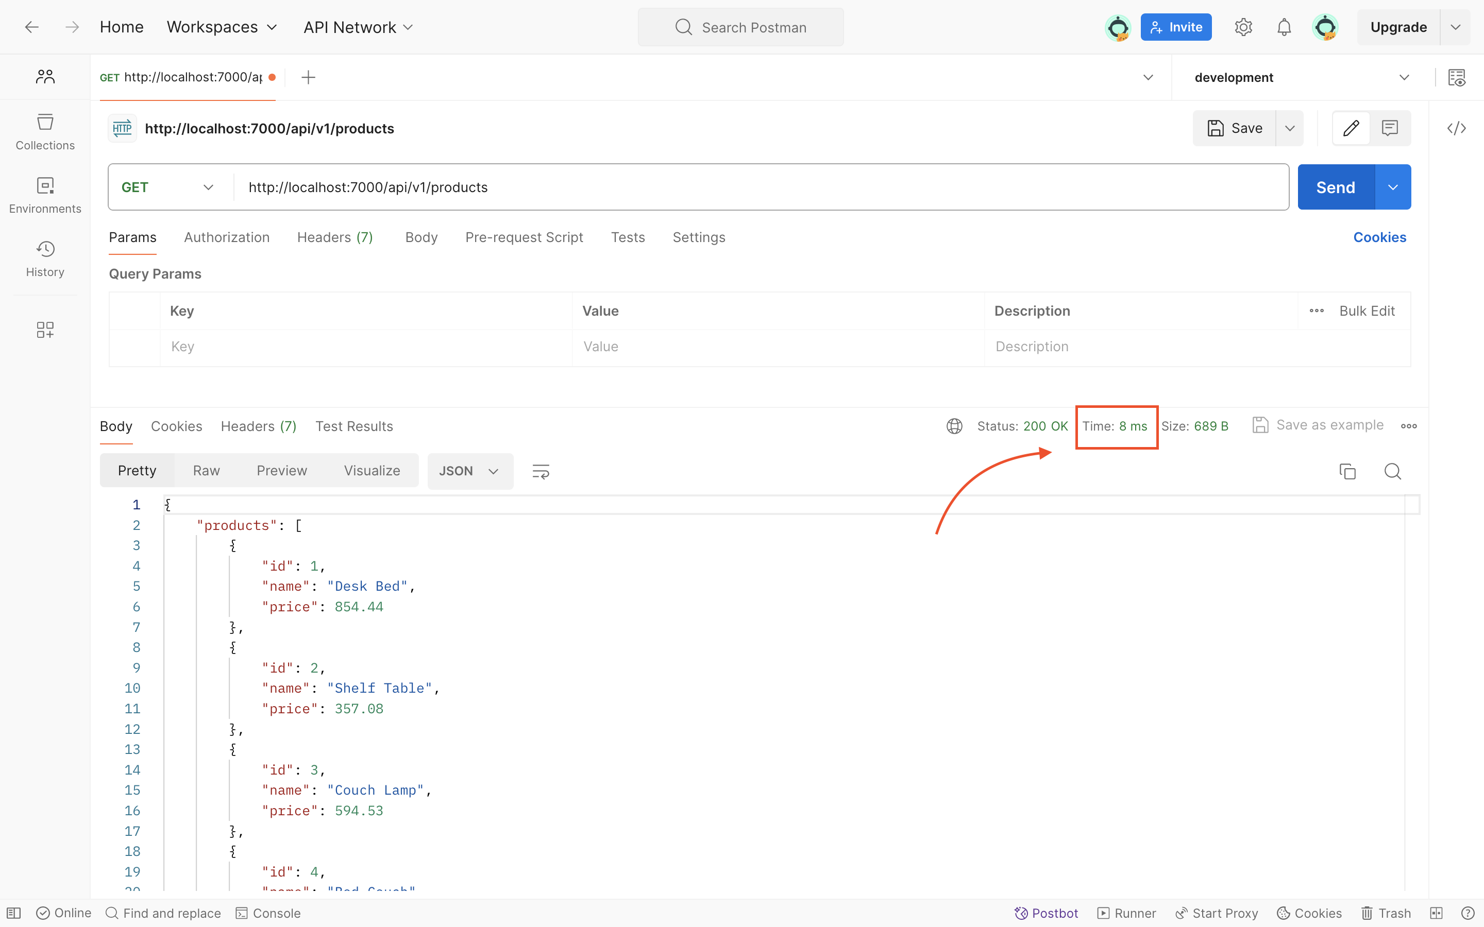Screen dimensions: 1484x927
Task: Click the Search Postman box
Action: pos(740,27)
